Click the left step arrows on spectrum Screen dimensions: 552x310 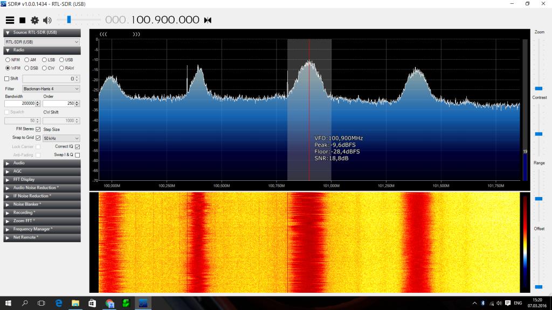tap(103, 34)
